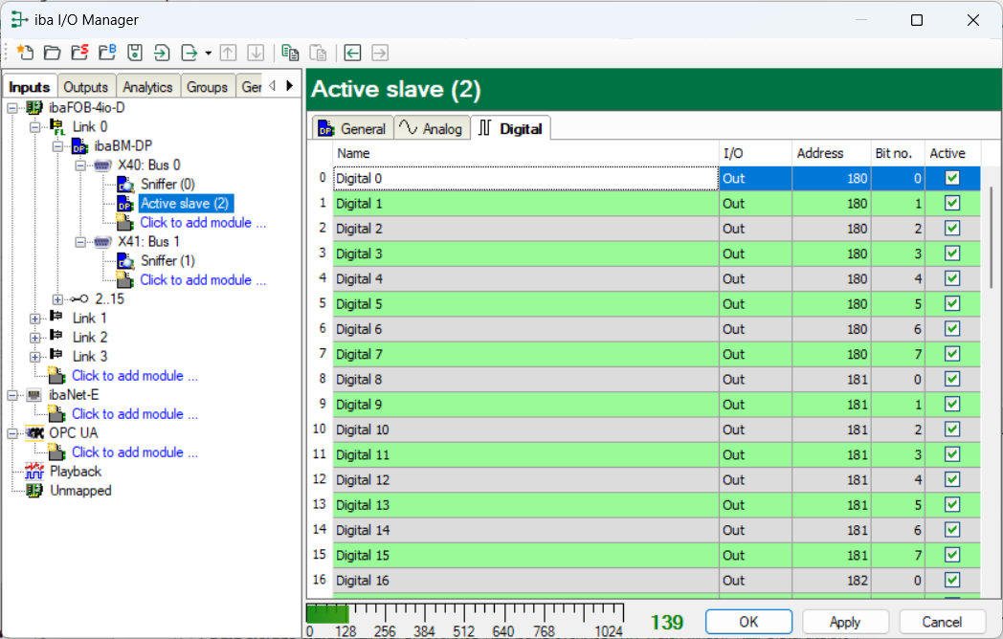Open the Outputs tab
Screen dimensions: 1003x639
pyautogui.click(x=86, y=87)
